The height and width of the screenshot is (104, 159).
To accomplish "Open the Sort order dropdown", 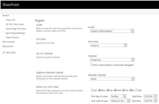I will click(x=108, y=45).
